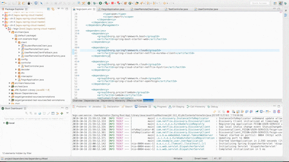Collapse the com.example.feign package node
Image resolution: width=289 pixels, height=162 pixels.
[13, 39]
